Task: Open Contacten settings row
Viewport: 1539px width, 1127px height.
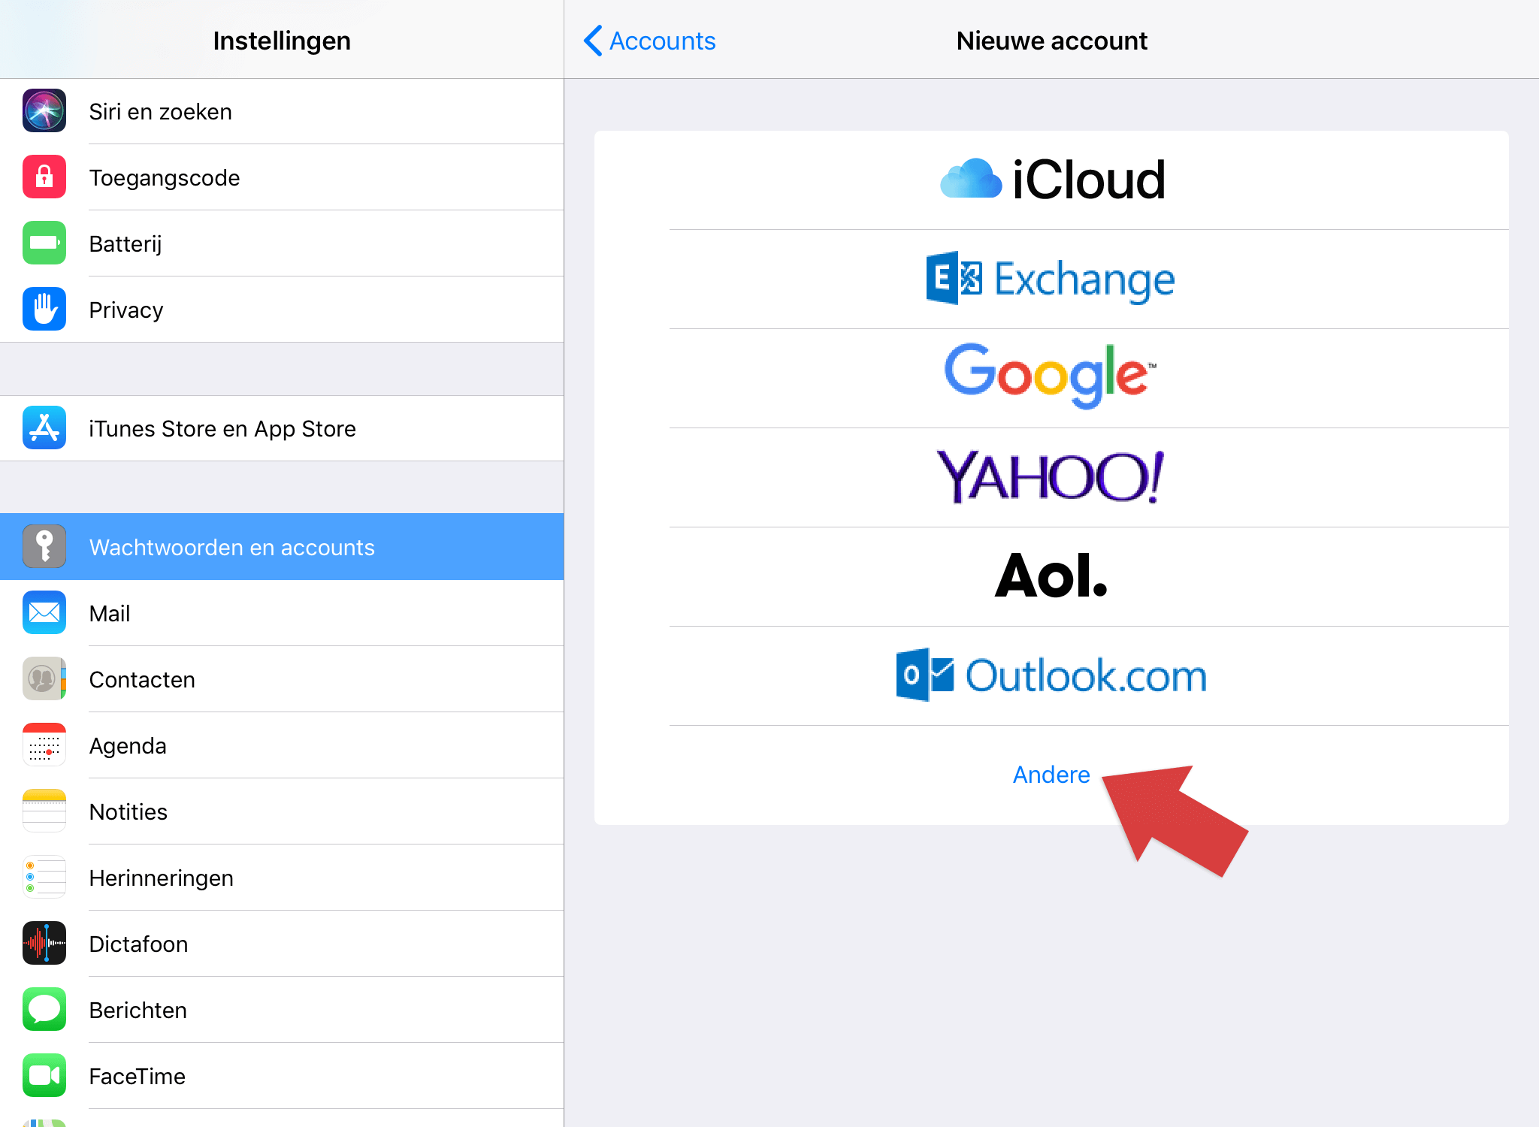Action: [282, 679]
